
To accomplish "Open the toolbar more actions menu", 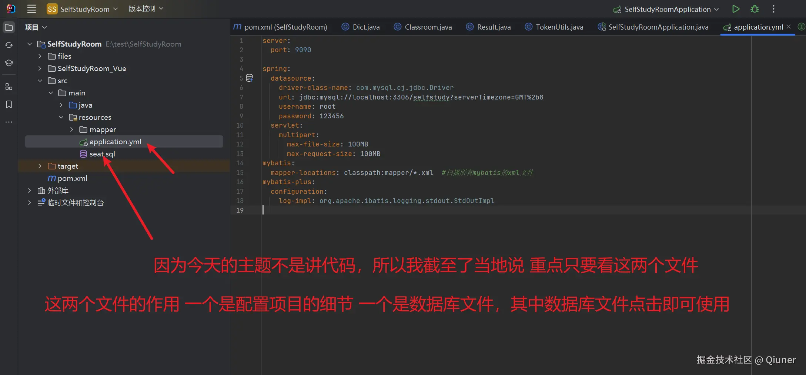I will click(773, 9).
